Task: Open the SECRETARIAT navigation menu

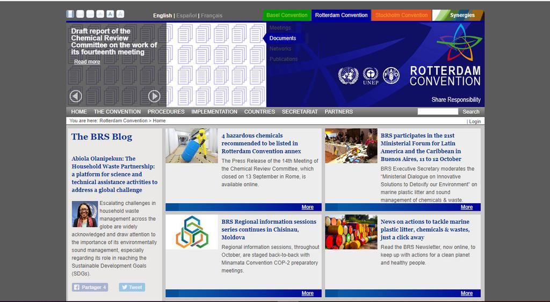Action: click(x=300, y=112)
